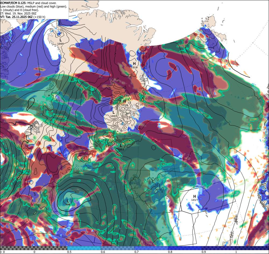This screenshot has height=254, width=269.
Task: Pick the light blue 0.5–0.6 scale segment
Action: pyautogui.click(x=84, y=248)
